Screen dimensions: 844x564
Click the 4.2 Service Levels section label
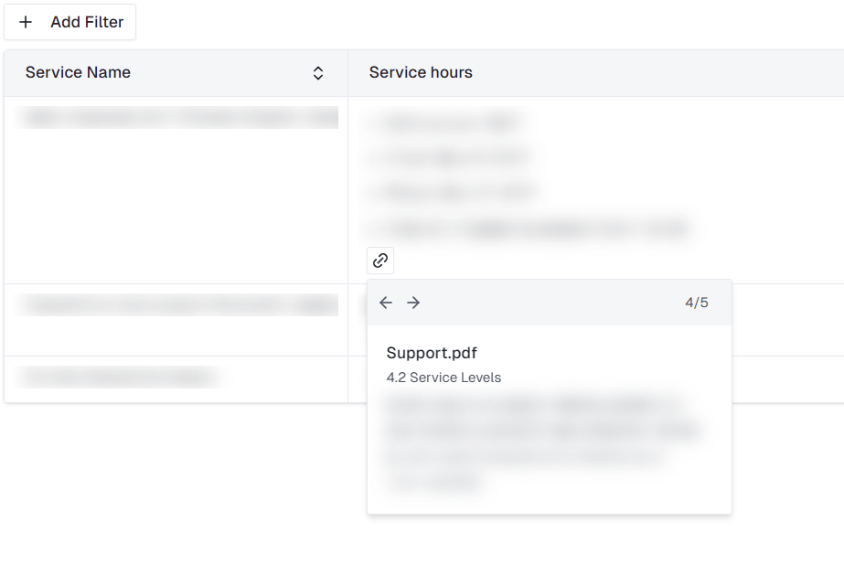(443, 378)
